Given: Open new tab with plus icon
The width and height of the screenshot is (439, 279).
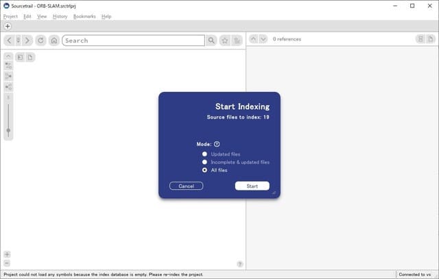Looking at the screenshot, I should tap(8, 26).
